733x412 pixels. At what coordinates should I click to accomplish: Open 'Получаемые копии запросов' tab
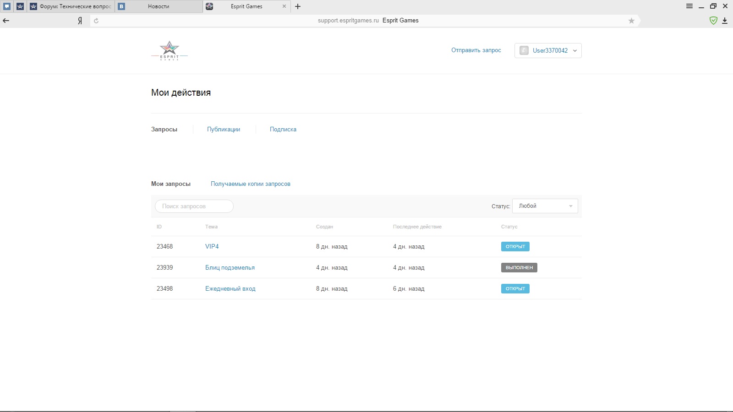250,184
